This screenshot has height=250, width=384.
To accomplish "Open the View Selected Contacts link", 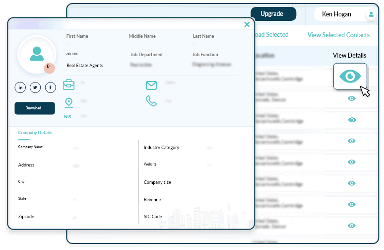I will tap(338, 35).
